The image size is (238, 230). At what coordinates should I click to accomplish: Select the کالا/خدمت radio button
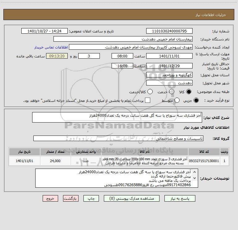150,92
